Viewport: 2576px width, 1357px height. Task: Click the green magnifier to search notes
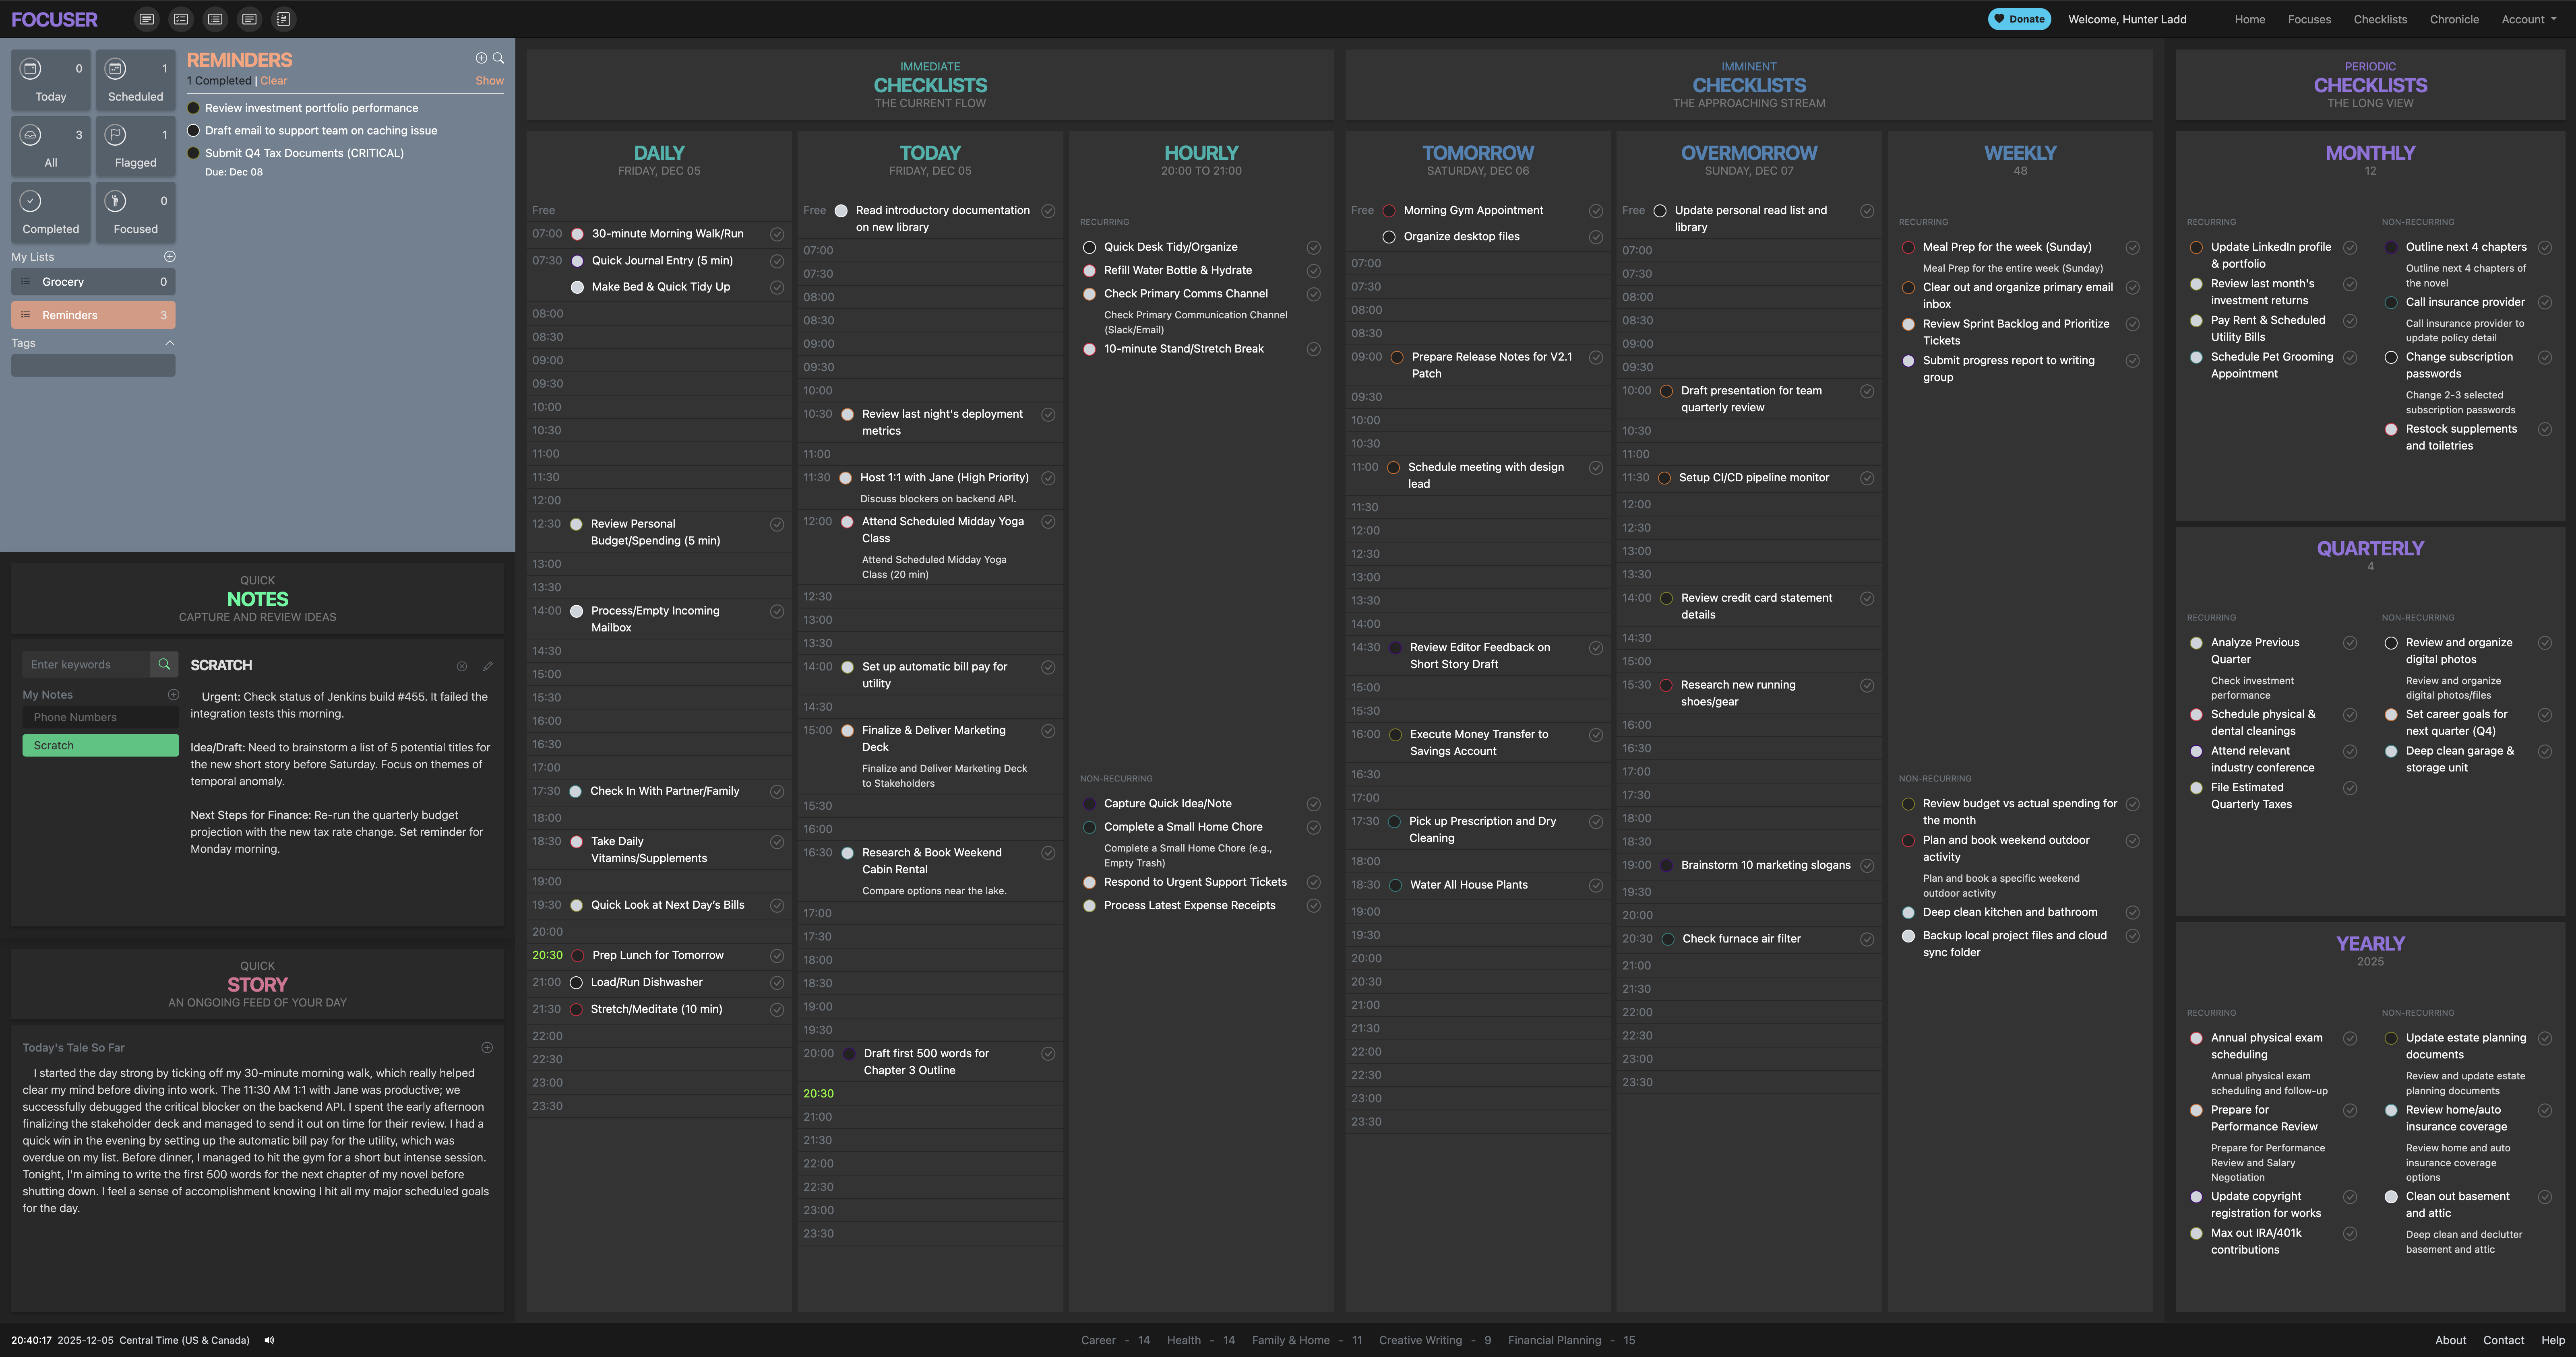(x=164, y=664)
